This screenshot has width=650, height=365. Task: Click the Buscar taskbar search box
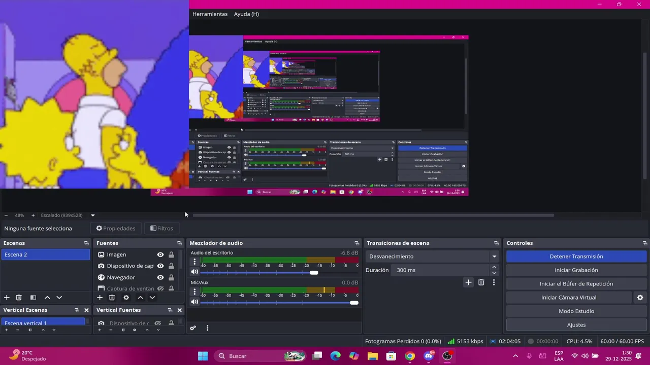pyautogui.click(x=261, y=356)
